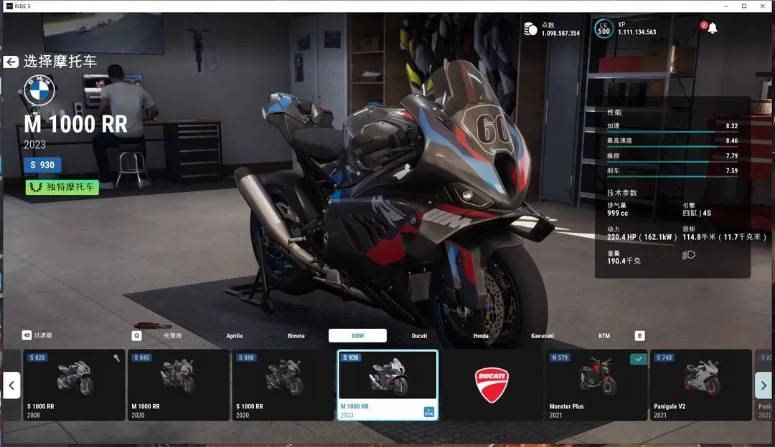
Task: Click the 点数 credits coin icon
Action: (x=530, y=29)
